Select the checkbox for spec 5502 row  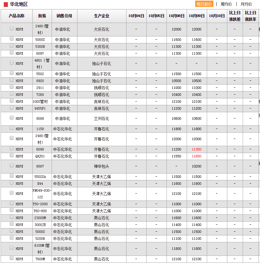(12, 73)
